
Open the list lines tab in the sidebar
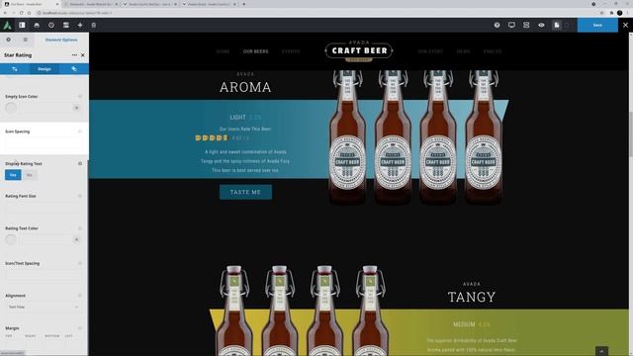coord(26,40)
